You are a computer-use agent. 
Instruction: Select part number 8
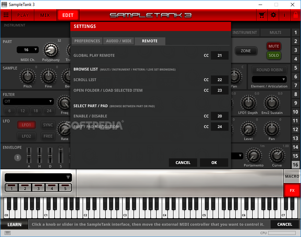point(296,94)
